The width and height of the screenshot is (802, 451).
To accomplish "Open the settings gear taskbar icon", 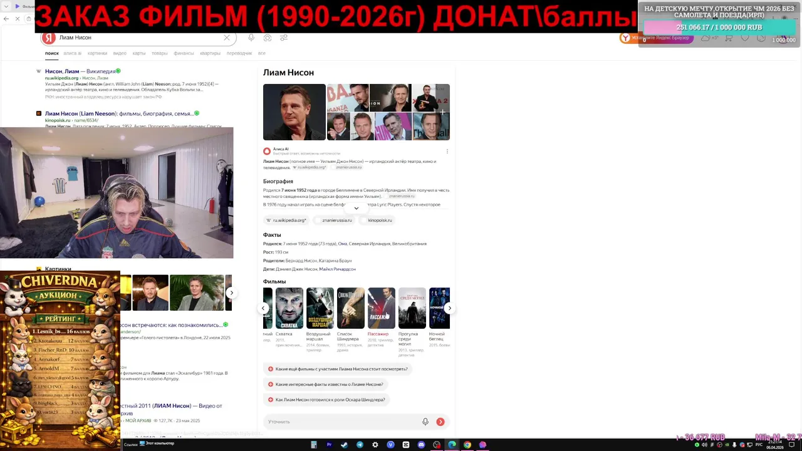I will (x=375, y=445).
